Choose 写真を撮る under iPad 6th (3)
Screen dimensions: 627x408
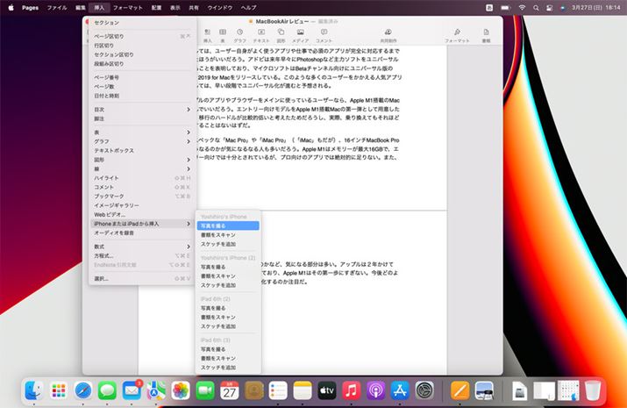(228, 349)
